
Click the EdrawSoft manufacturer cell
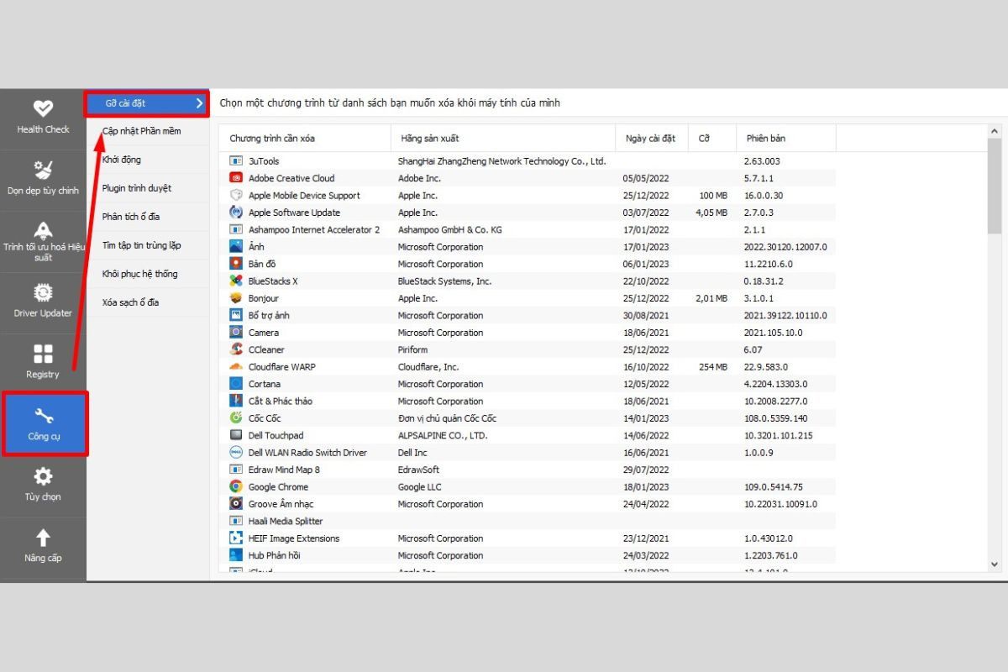click(418, 470)
